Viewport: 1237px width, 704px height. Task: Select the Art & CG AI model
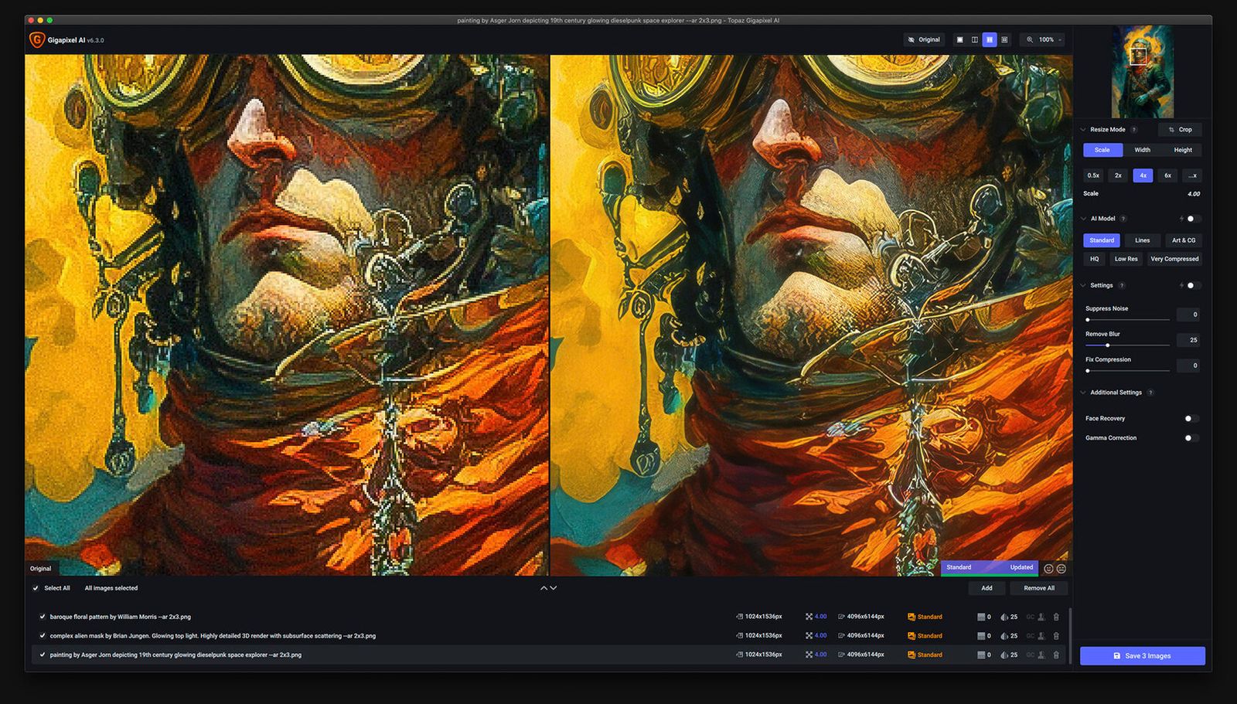point(1184,240)
